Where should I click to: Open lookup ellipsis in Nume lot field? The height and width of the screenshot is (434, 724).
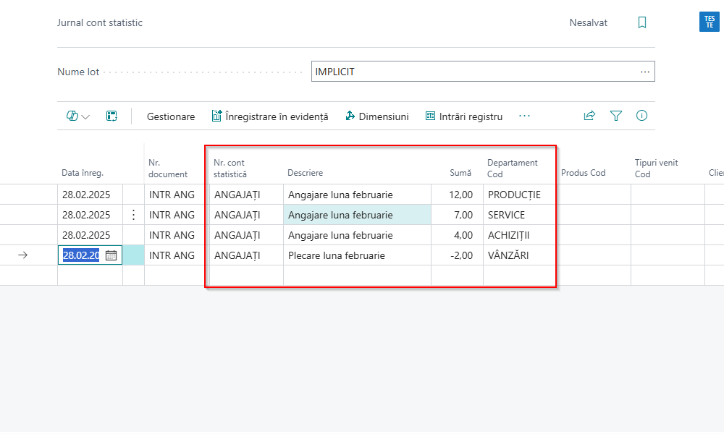[x=645, y=72]
